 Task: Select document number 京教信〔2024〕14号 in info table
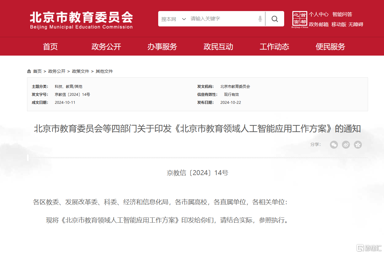tap(72, 95)
